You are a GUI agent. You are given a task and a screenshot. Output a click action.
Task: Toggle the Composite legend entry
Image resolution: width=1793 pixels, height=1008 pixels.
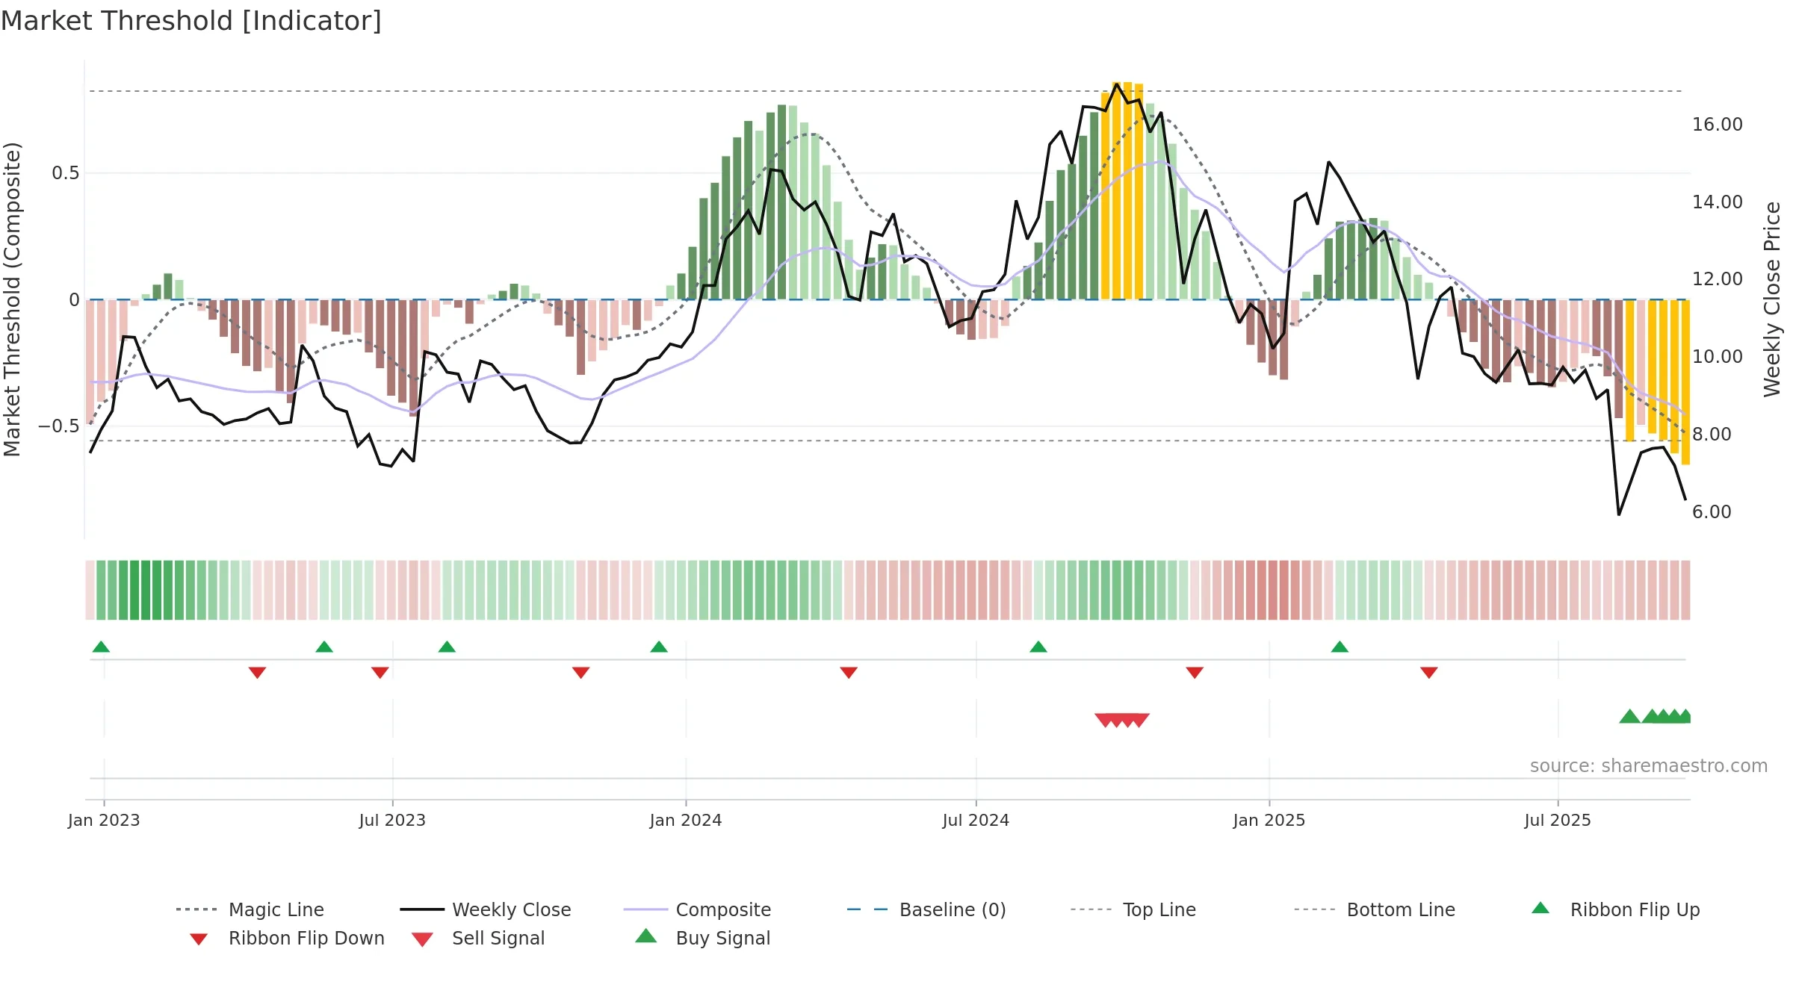point(698,909)
